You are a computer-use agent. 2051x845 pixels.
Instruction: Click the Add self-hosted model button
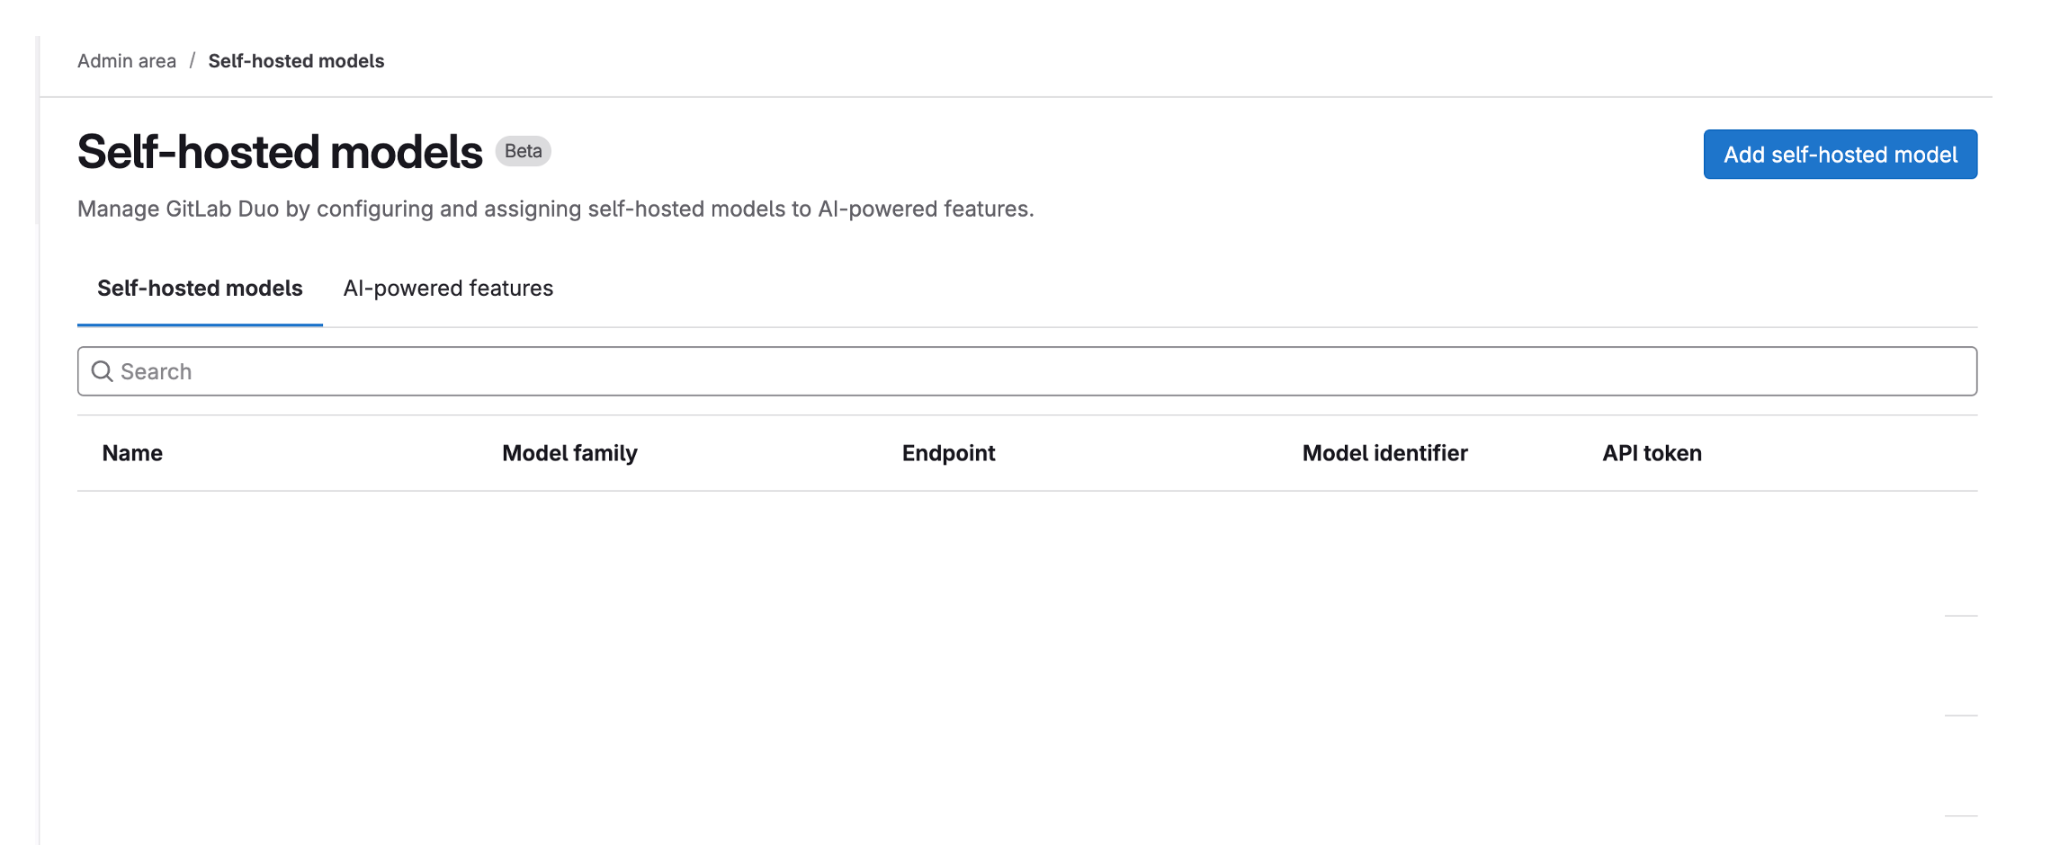click(x=1839, y=154)
